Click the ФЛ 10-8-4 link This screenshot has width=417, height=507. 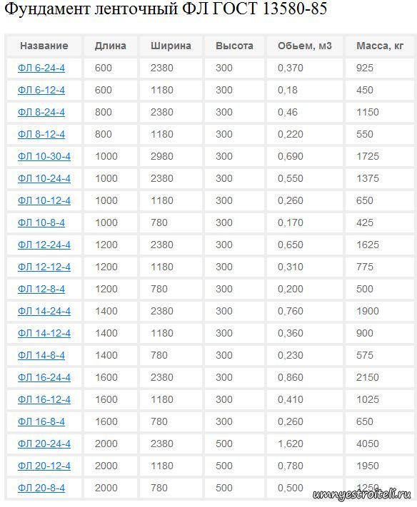click(x=41, y=222)
